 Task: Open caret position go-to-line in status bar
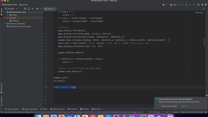pos(154,112)
